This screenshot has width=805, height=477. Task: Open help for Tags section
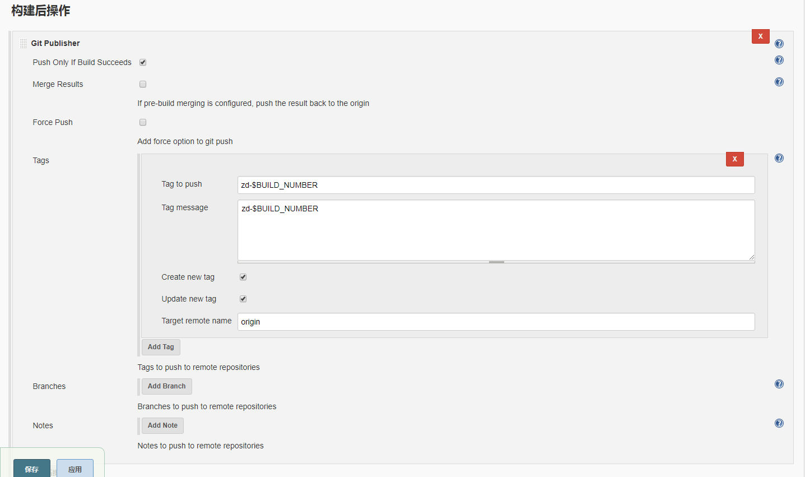(779, 158)
